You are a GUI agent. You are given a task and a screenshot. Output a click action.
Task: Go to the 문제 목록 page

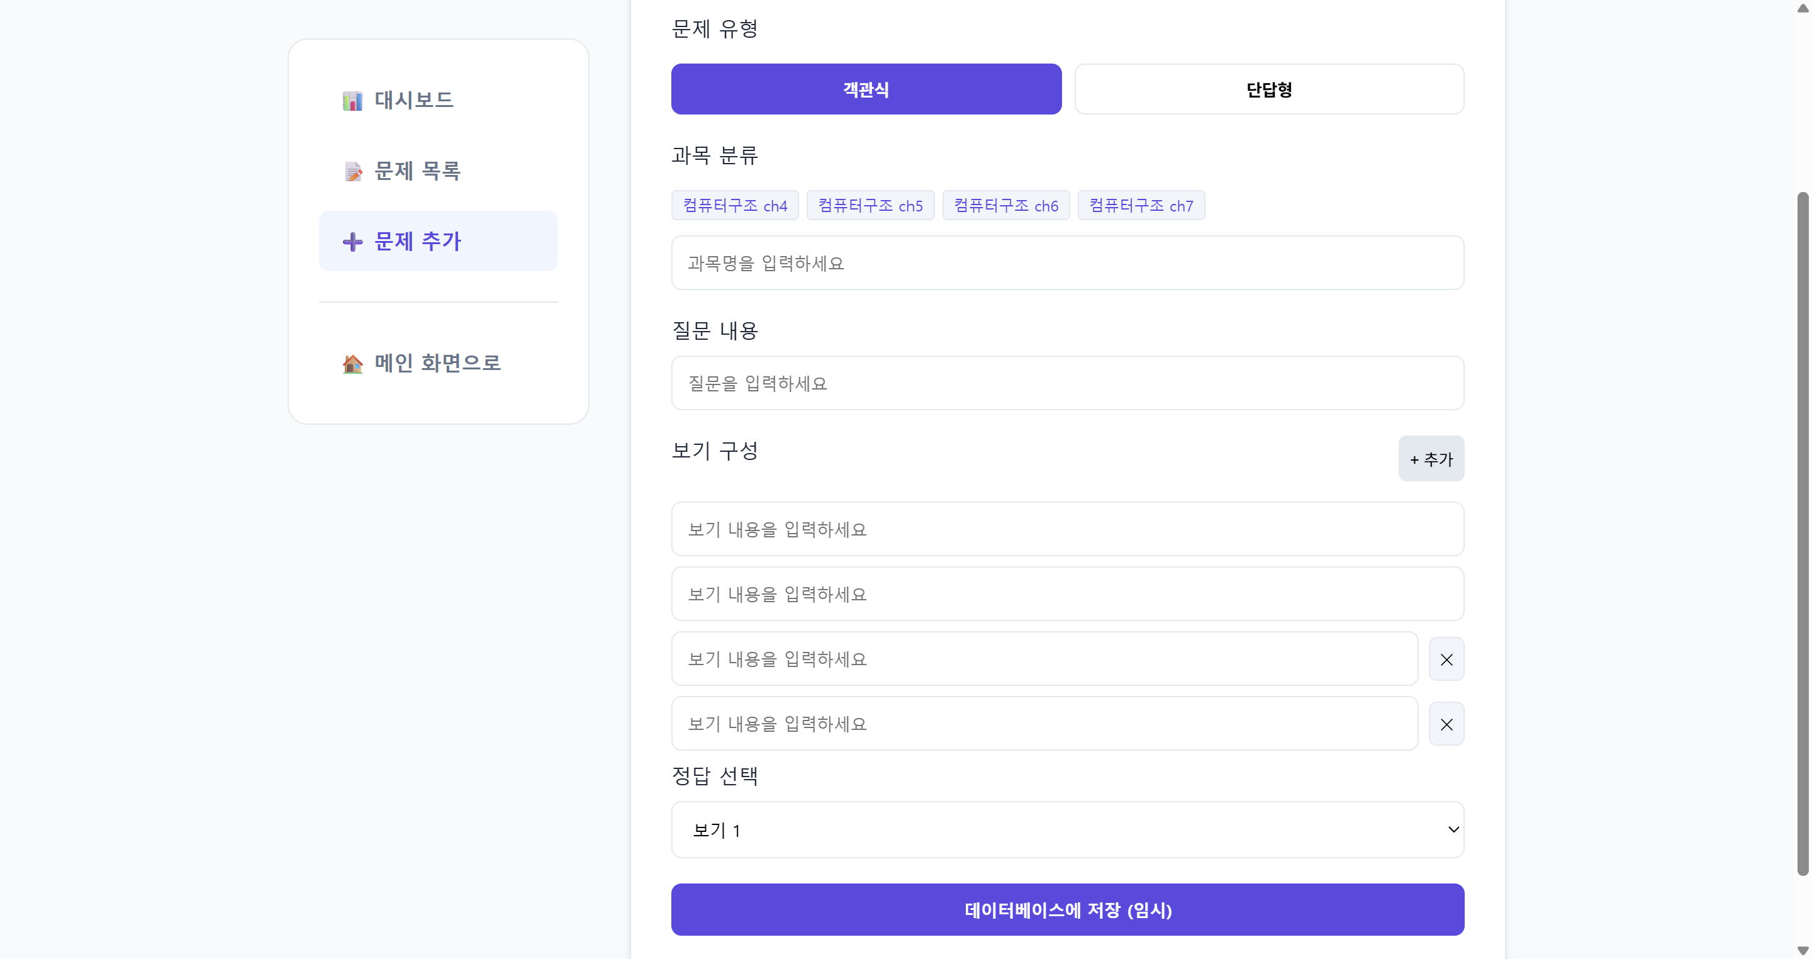(439, 171)
